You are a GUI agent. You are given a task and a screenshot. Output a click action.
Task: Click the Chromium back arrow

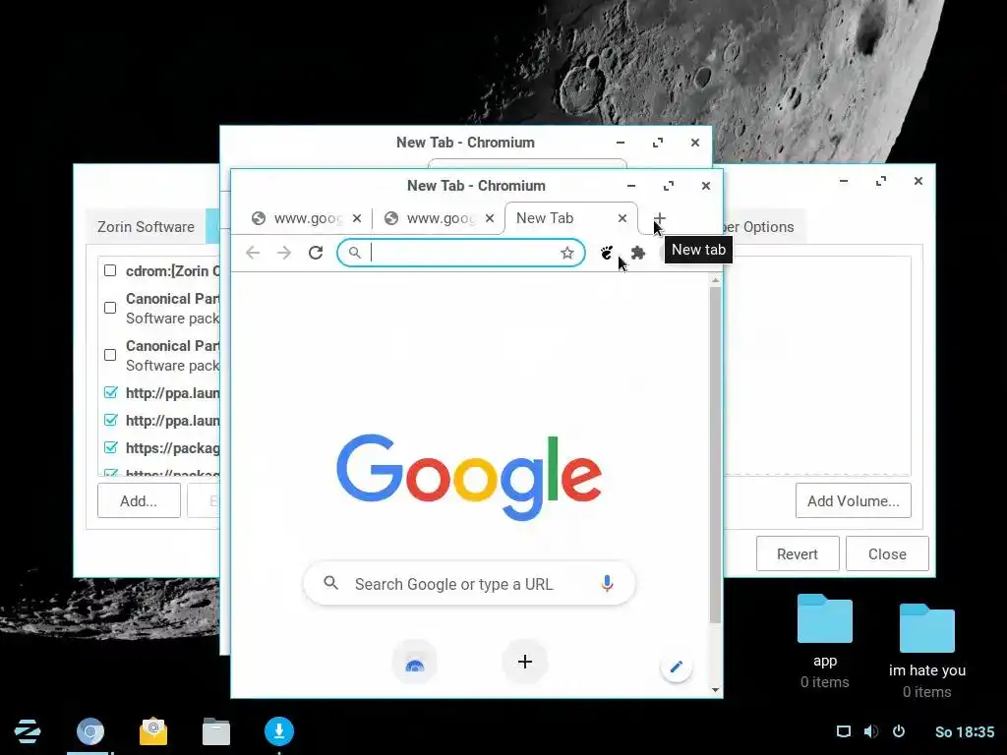click(x=253, y=253)
